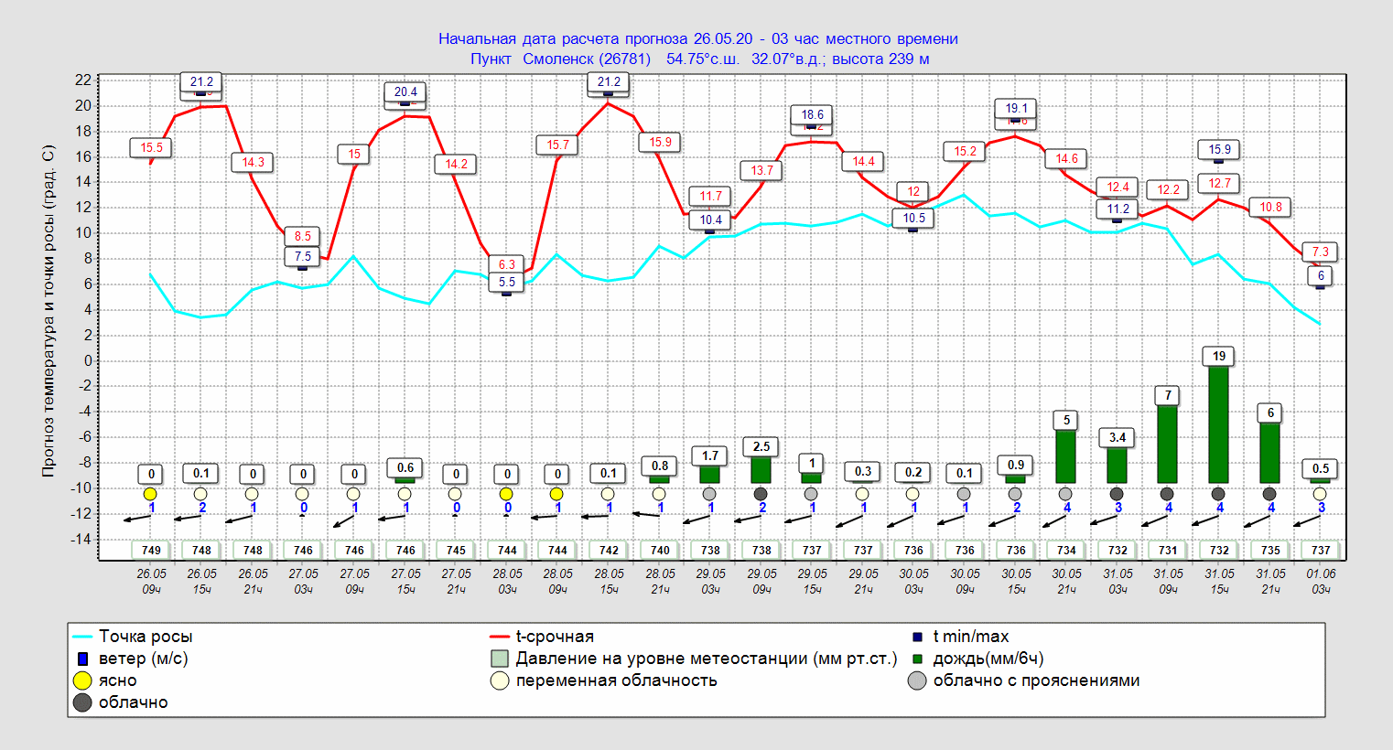
Task: Click the temperature label 6.3
Action: pyautogui.click(x=506, y=264)
